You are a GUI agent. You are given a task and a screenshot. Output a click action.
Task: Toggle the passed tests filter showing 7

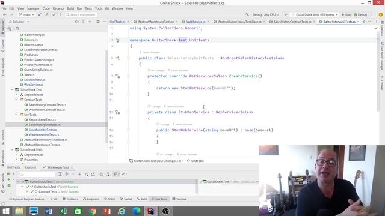(x=125, y=174)
